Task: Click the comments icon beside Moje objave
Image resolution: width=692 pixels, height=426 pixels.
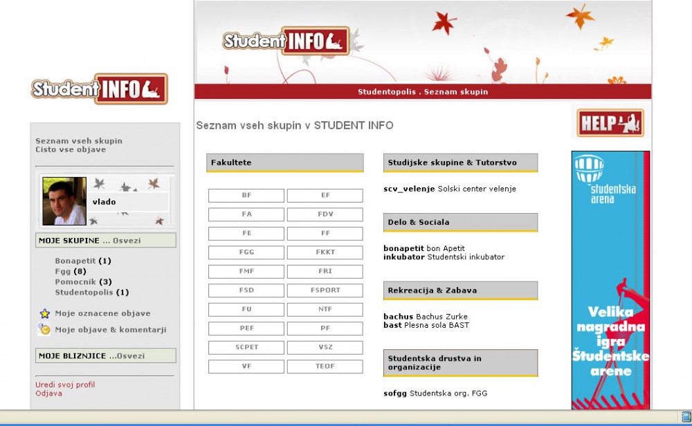Action: [x=44, y=330]
